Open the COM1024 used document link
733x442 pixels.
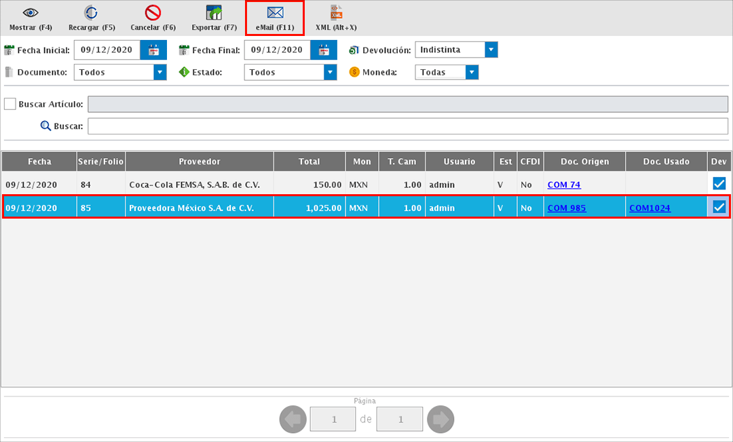coord(650,208)
